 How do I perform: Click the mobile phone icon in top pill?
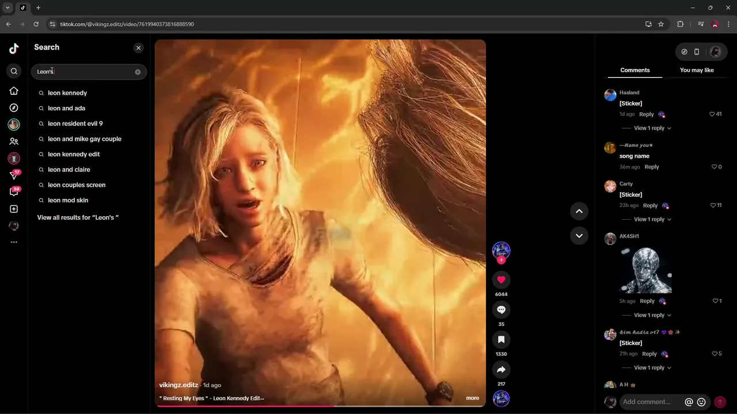point(697,52)
